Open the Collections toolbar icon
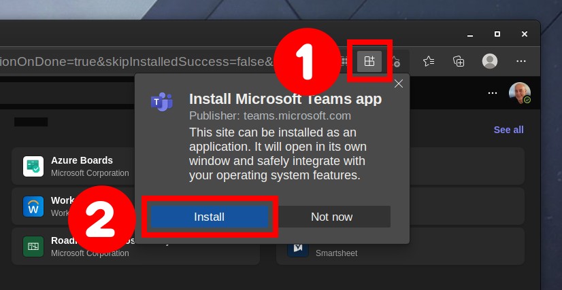 pyautogui.click(x=459, y=62)
